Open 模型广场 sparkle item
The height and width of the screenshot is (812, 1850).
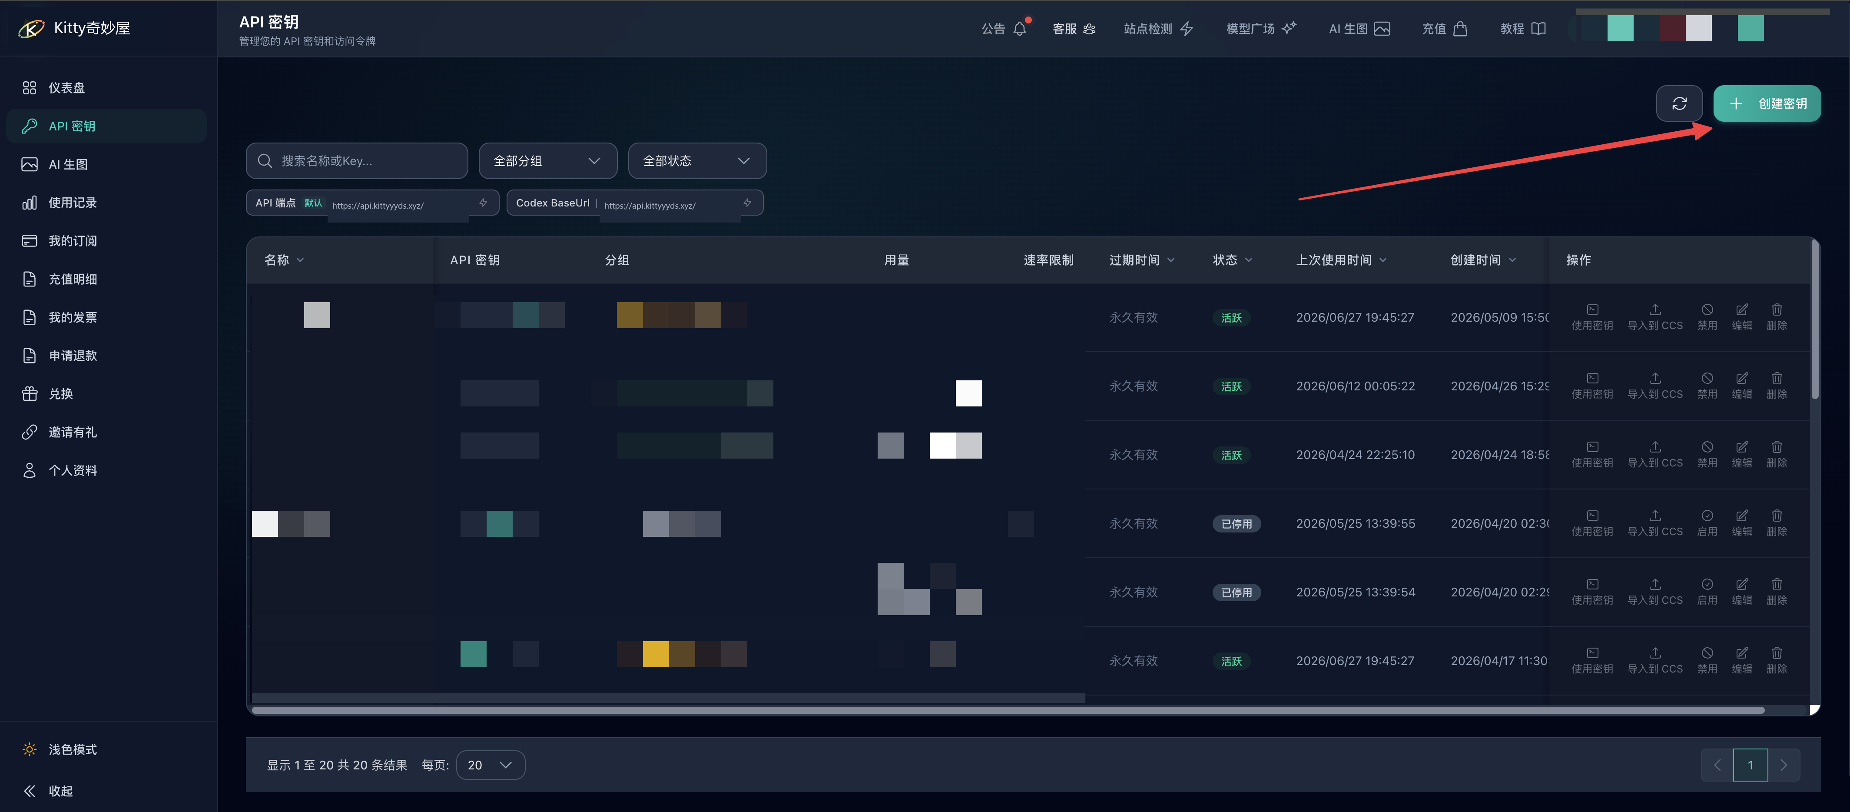pos(1261,29)
